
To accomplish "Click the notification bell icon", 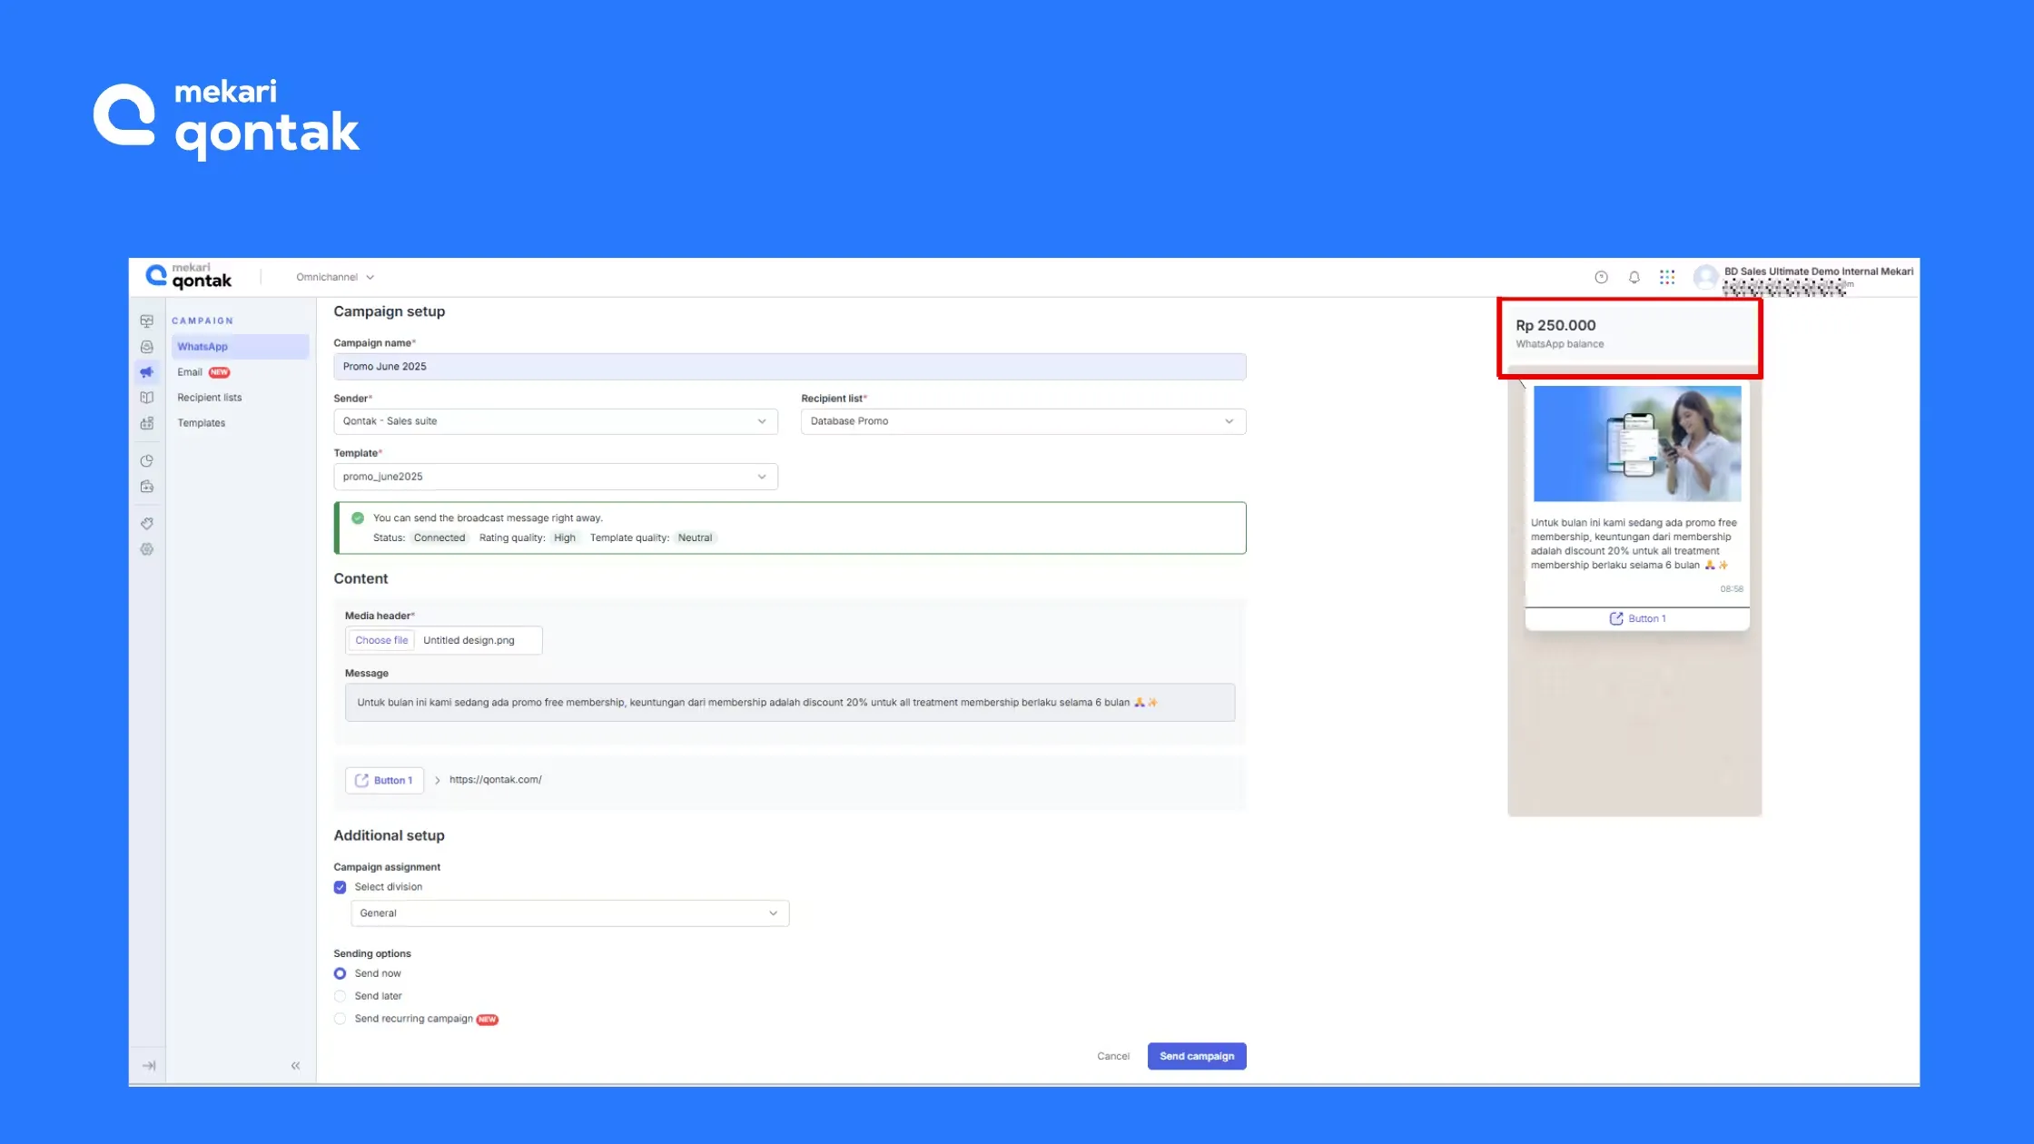I will point(1634,278).
